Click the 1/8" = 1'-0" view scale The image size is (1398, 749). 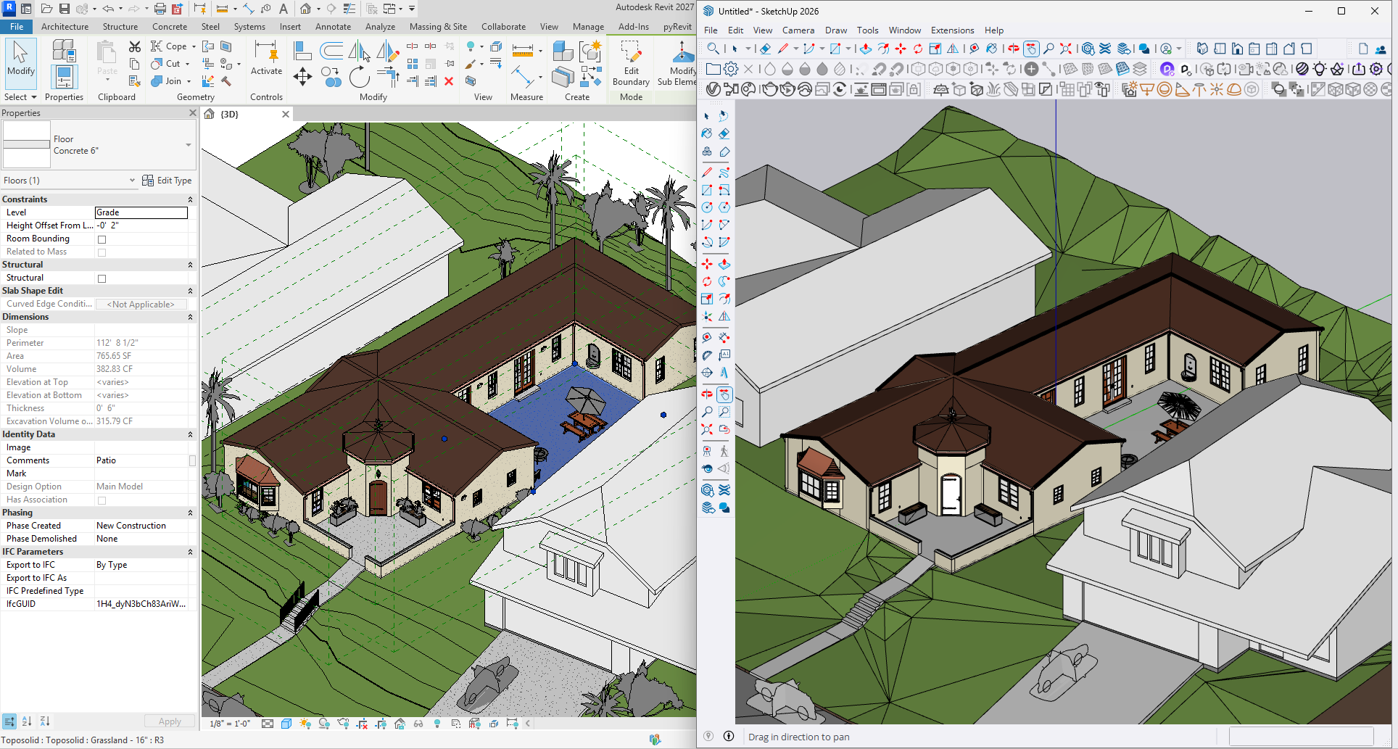(230, 724)
